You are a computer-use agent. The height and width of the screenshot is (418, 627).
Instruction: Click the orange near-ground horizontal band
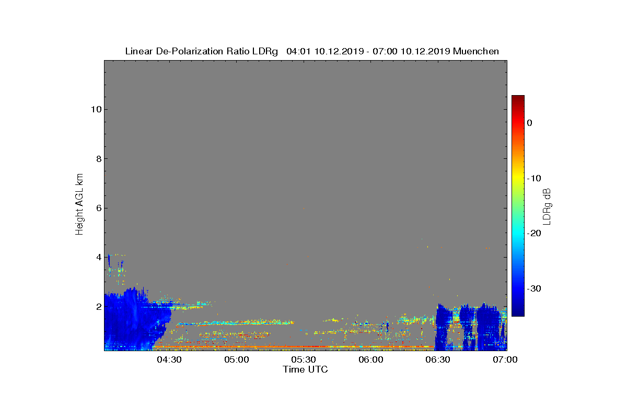click(x=293, y=346)
